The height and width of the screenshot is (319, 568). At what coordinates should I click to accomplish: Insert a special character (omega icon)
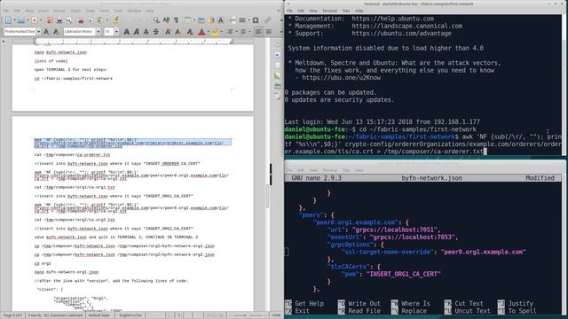(256, 20)
